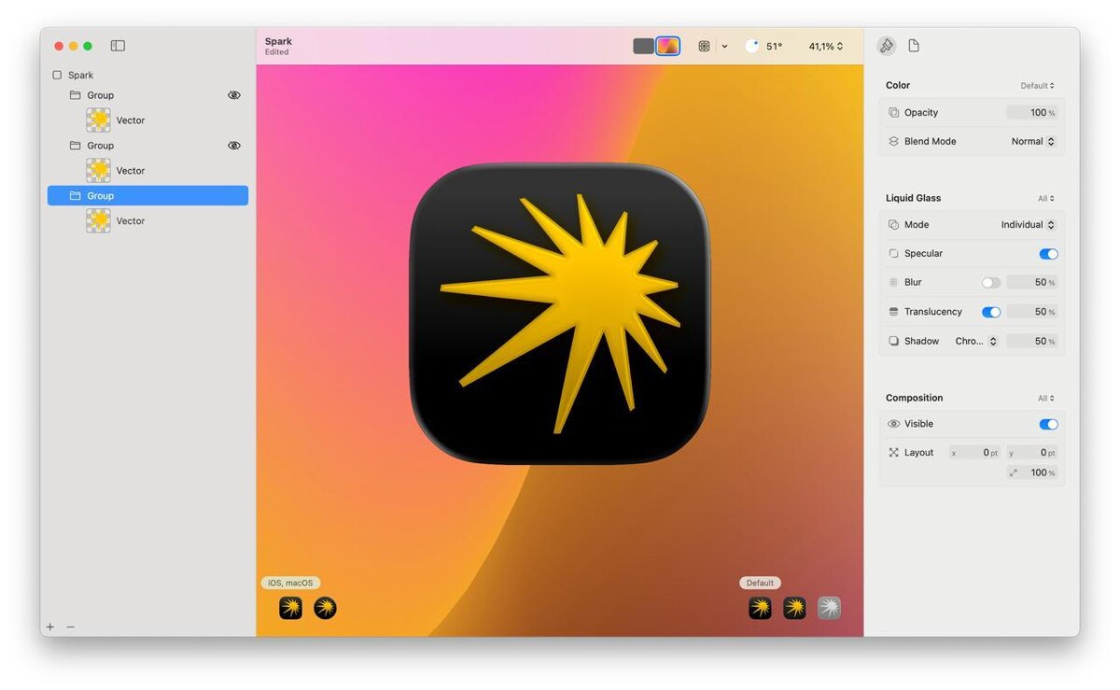Click the iOS, macOS platform label
The height and width of the screenshot is (690, 1120).
click(x=290, y=583)
